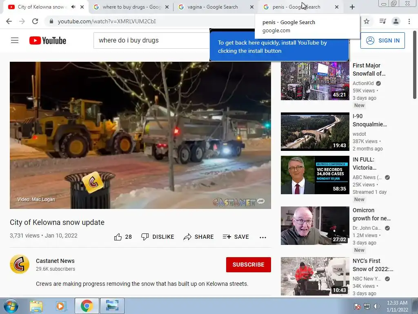Click 'First Major Snowfall of...' title
This screenshot has height=314, width=418.
(x=369, y=70)
